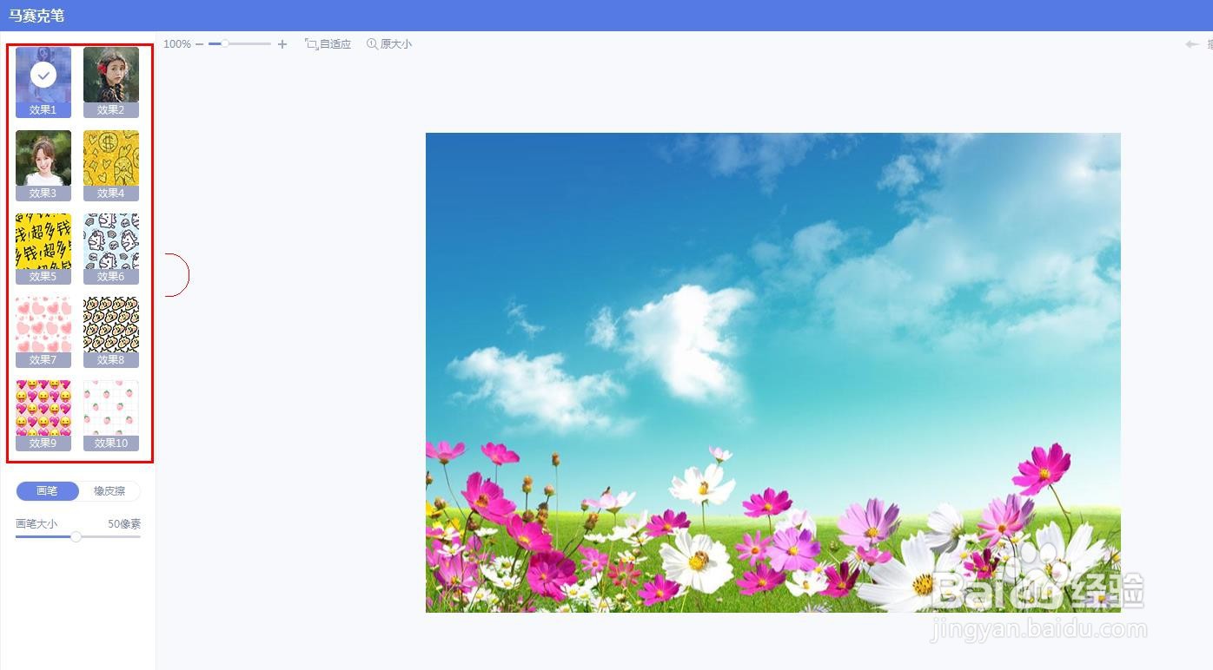Click the 自适应 fit-to-screen button
Image resolution: width=1213 pixels, height=670 pixels.
pos(328,43)
